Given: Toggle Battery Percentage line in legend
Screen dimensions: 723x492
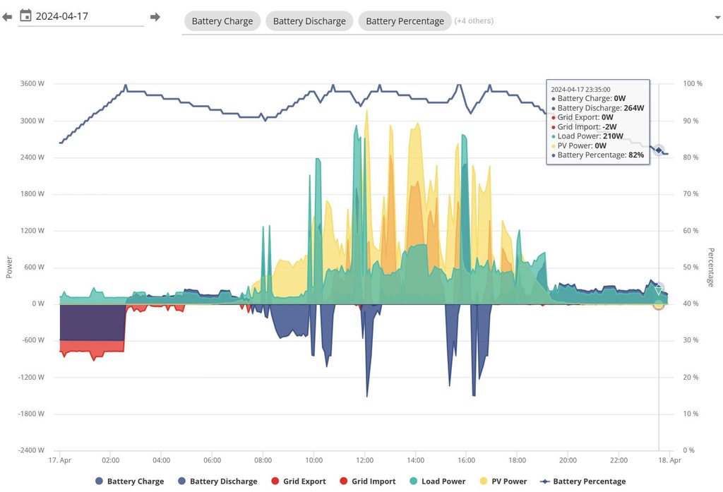Looking at the screenshot, I should point(582,481).
